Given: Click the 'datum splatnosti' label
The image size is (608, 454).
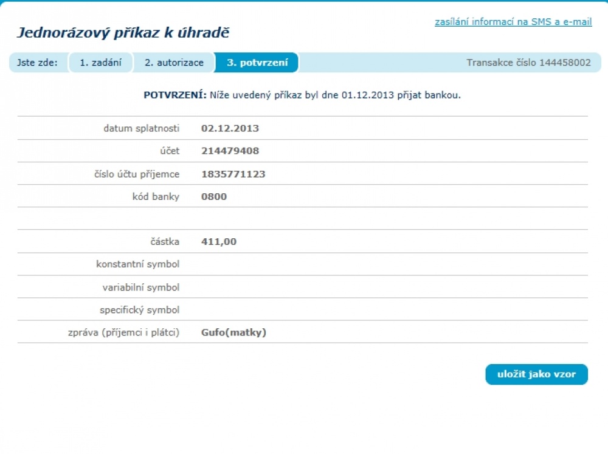Looking at the screenshot, I should pos(142,128).
